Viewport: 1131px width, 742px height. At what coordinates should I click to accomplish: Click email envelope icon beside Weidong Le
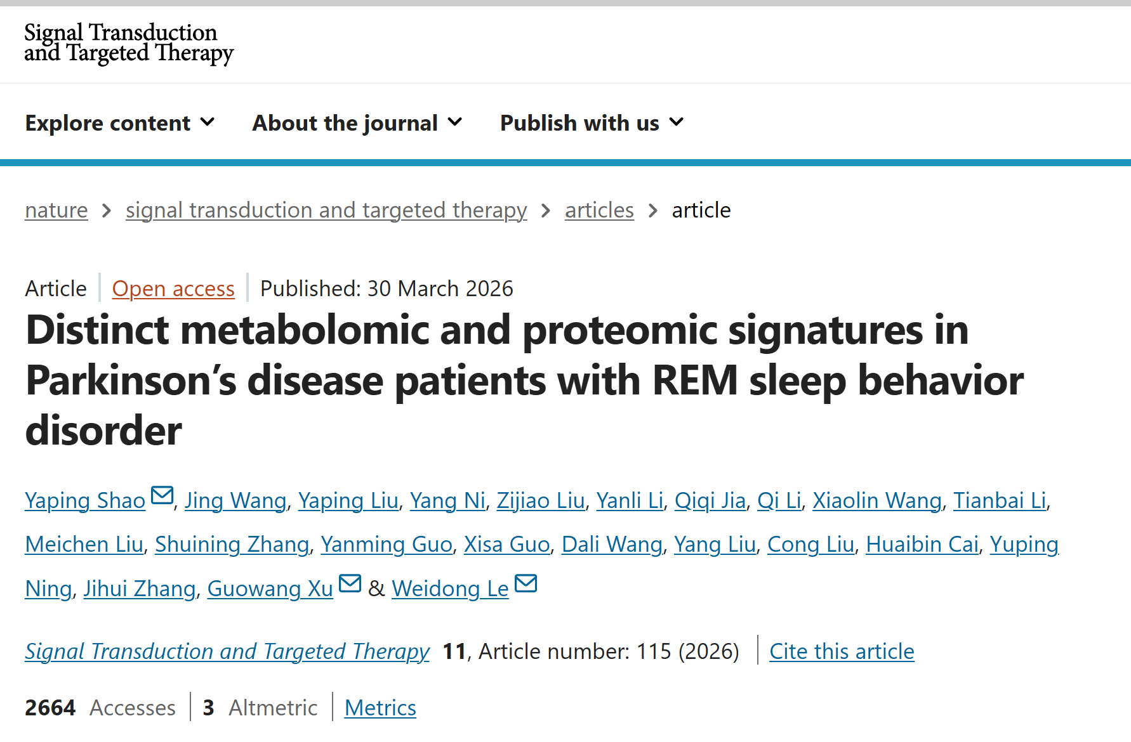pyautogui.click(x=526, y=583)
